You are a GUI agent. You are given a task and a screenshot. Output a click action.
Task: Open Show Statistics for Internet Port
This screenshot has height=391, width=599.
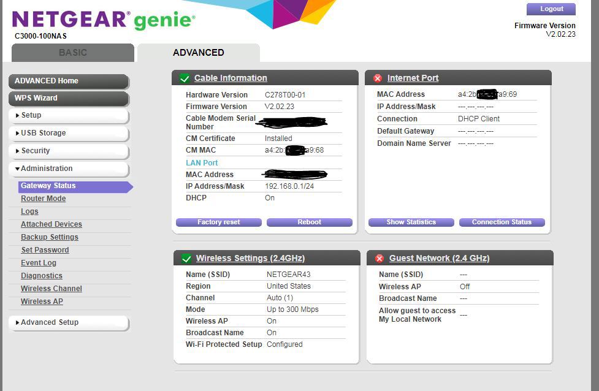[411, 222]
